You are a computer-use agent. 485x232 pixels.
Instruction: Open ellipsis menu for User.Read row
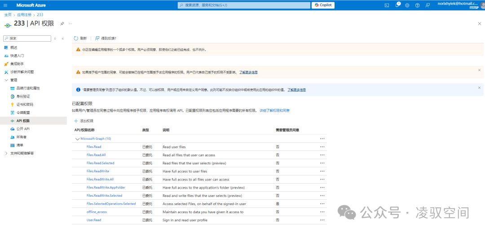[322, 220]
